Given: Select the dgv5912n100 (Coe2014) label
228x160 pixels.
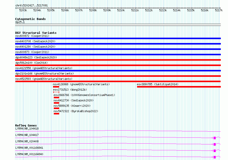Looking at the screenshot, I should [x=32, y=63].
